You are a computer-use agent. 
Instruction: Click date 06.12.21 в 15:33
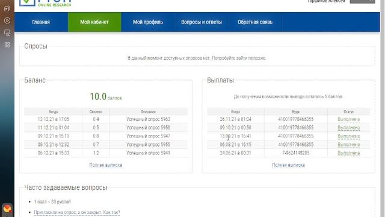coord(54,153)
